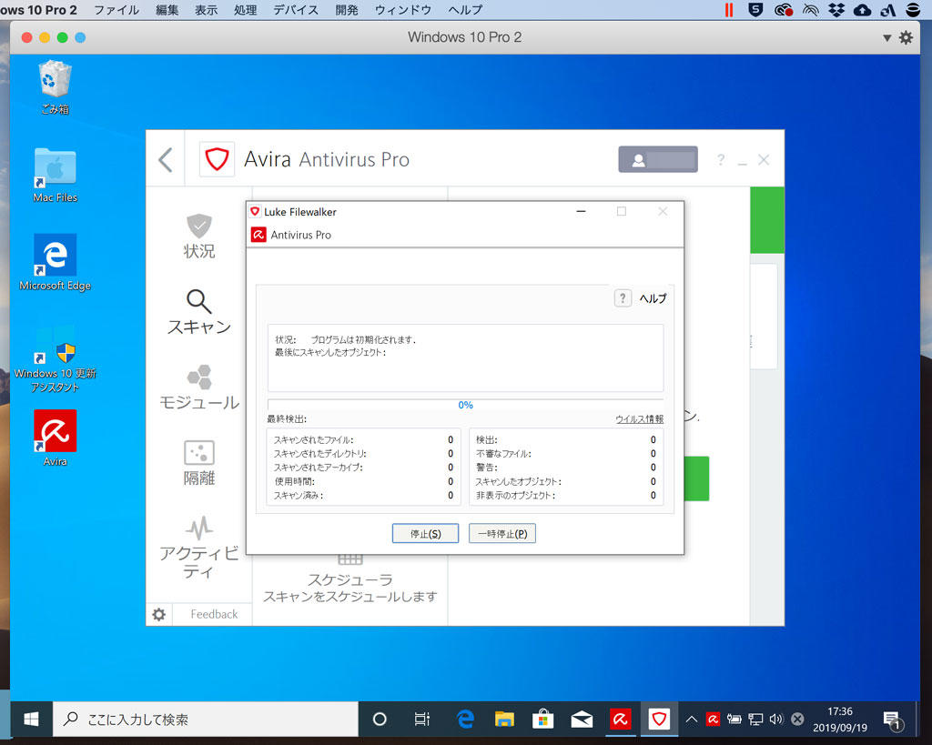Click the ヘルプ help button in Luke Filewalker
The height and width of the screenshot is (745, 932).
[641, 298]
